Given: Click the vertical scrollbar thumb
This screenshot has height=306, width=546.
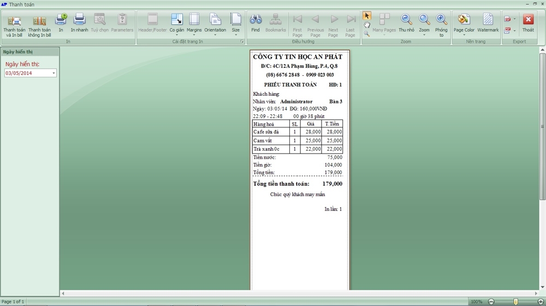Looking at the screenshot, I should tap(542, 127).
